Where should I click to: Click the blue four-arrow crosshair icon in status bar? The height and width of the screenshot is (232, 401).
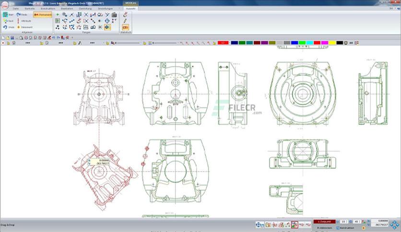258,225
